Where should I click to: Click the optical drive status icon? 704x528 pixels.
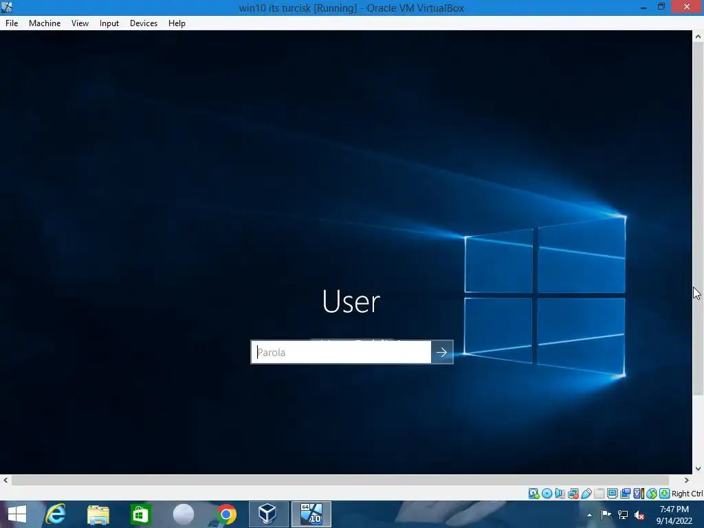coord(547,494)
